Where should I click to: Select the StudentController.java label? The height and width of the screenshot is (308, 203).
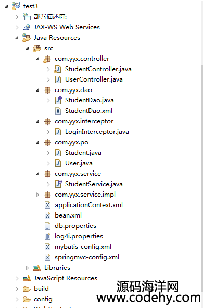98,69
